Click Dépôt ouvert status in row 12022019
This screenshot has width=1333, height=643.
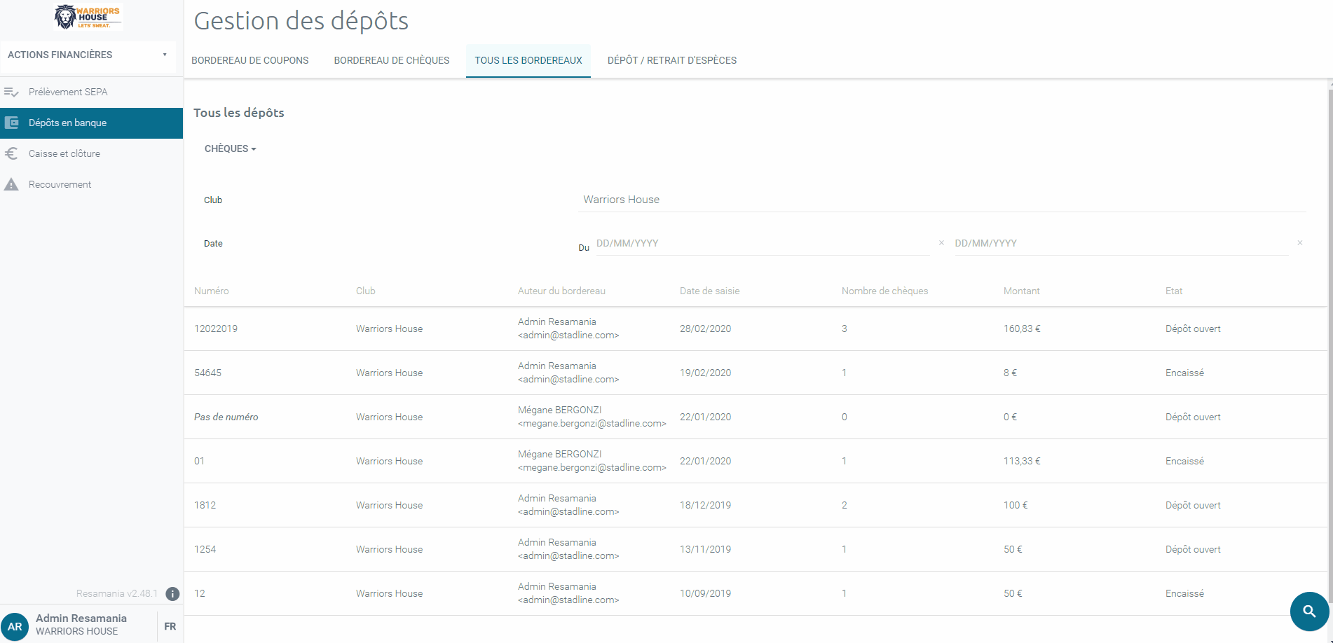(1193, 329)
